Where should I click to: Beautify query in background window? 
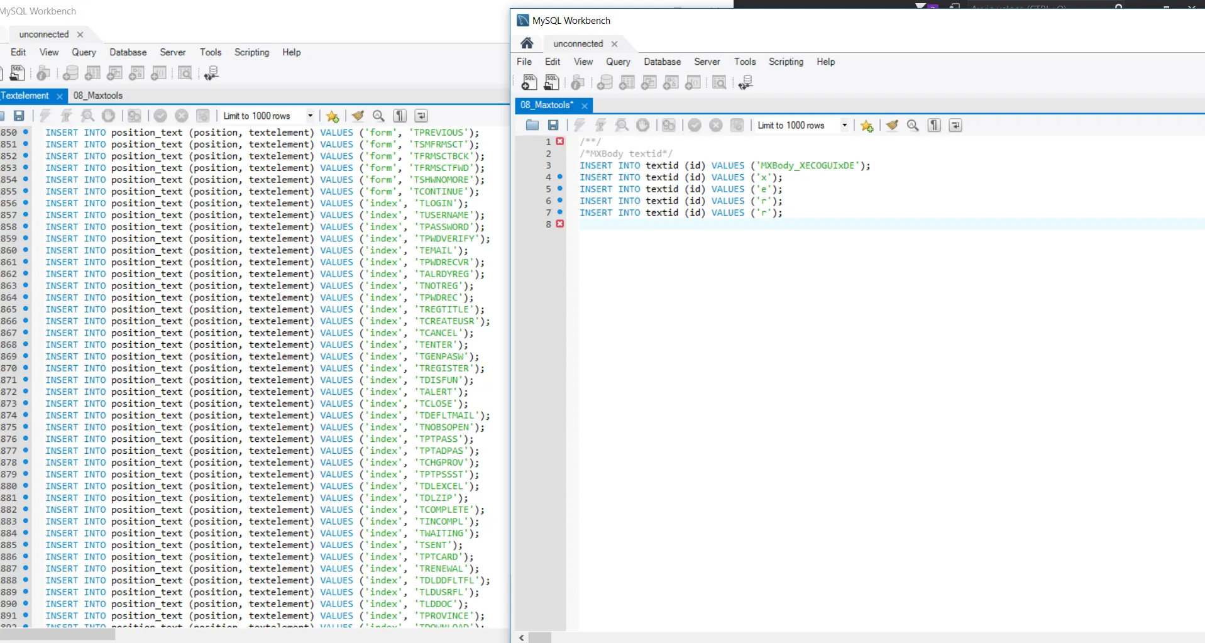click(x=358, y=116)
